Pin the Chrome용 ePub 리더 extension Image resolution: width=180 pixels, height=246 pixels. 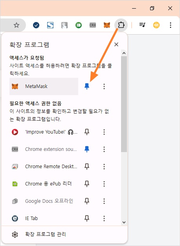(x=87, y=184)
